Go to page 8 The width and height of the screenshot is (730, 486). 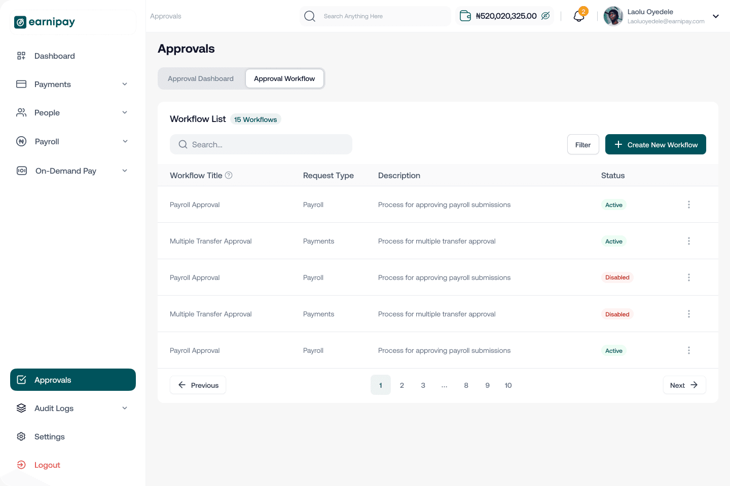[x=466, y=385]
